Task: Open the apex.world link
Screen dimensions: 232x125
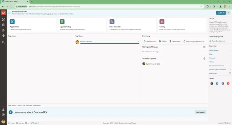Action: (213, 73)
